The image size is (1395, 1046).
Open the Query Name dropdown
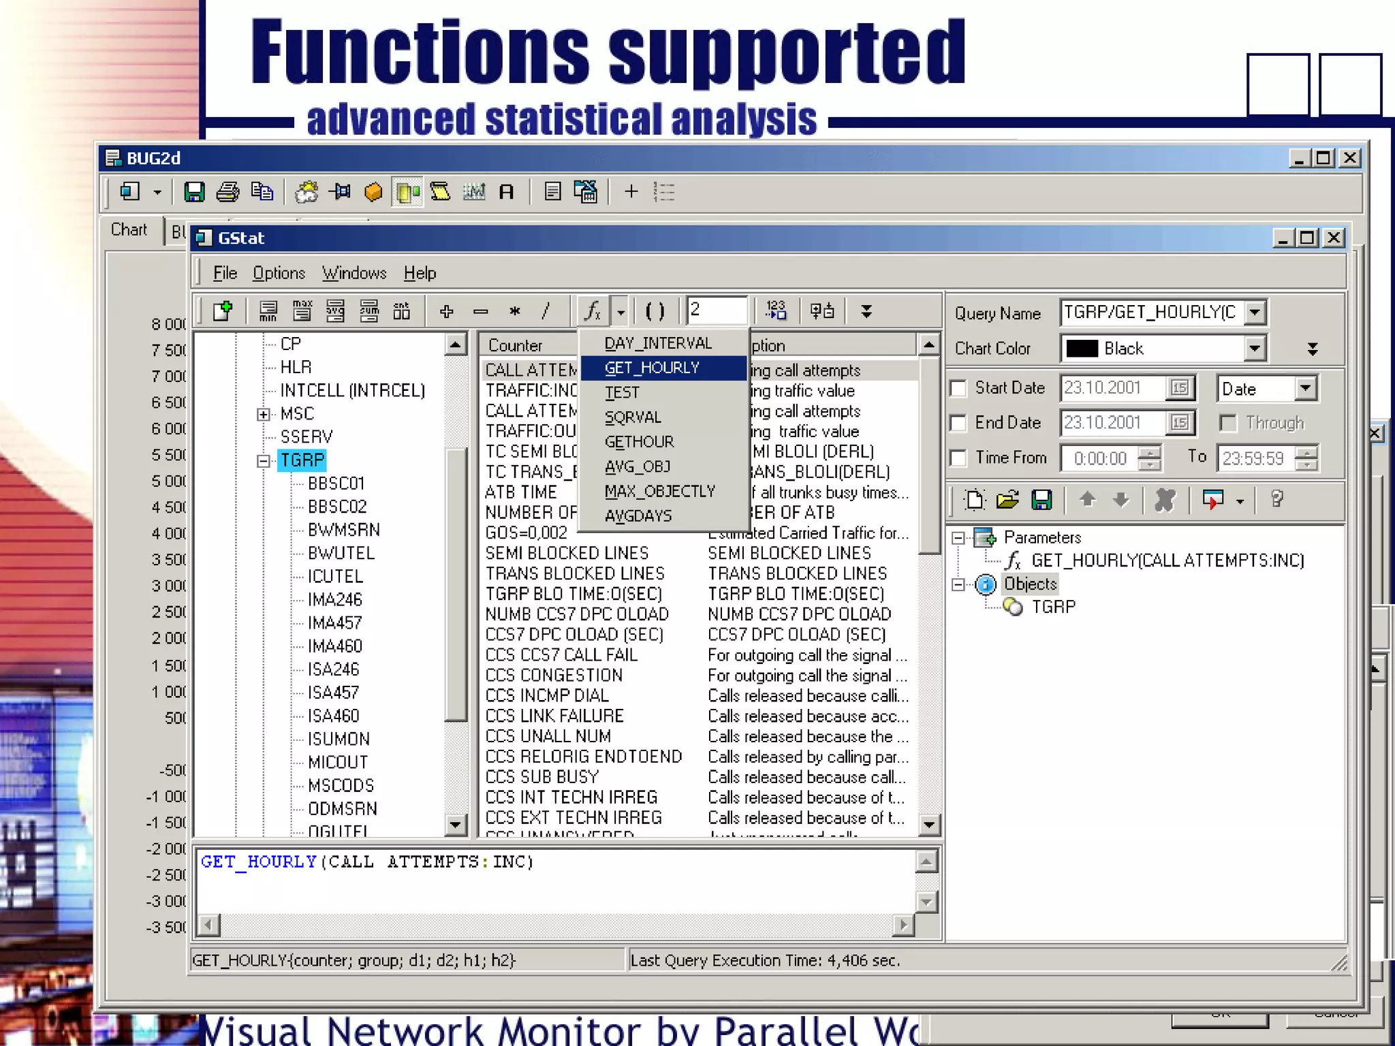pos(1255,313)
